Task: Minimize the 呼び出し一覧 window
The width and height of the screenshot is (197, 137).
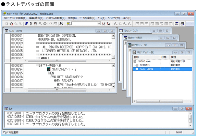Action: click(168, 45)
